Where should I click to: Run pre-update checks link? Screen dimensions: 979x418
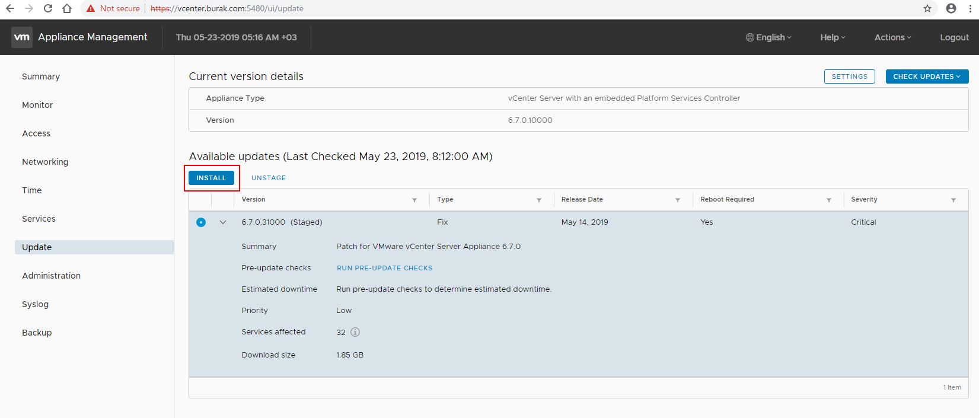coord(384,268)
